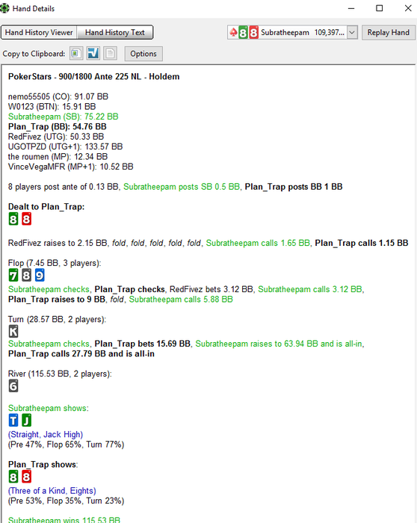Screen dimensions: 417x523
Task: Click green 8 card under Dealt to Plan_Trap
Action: tap(13, 219)
